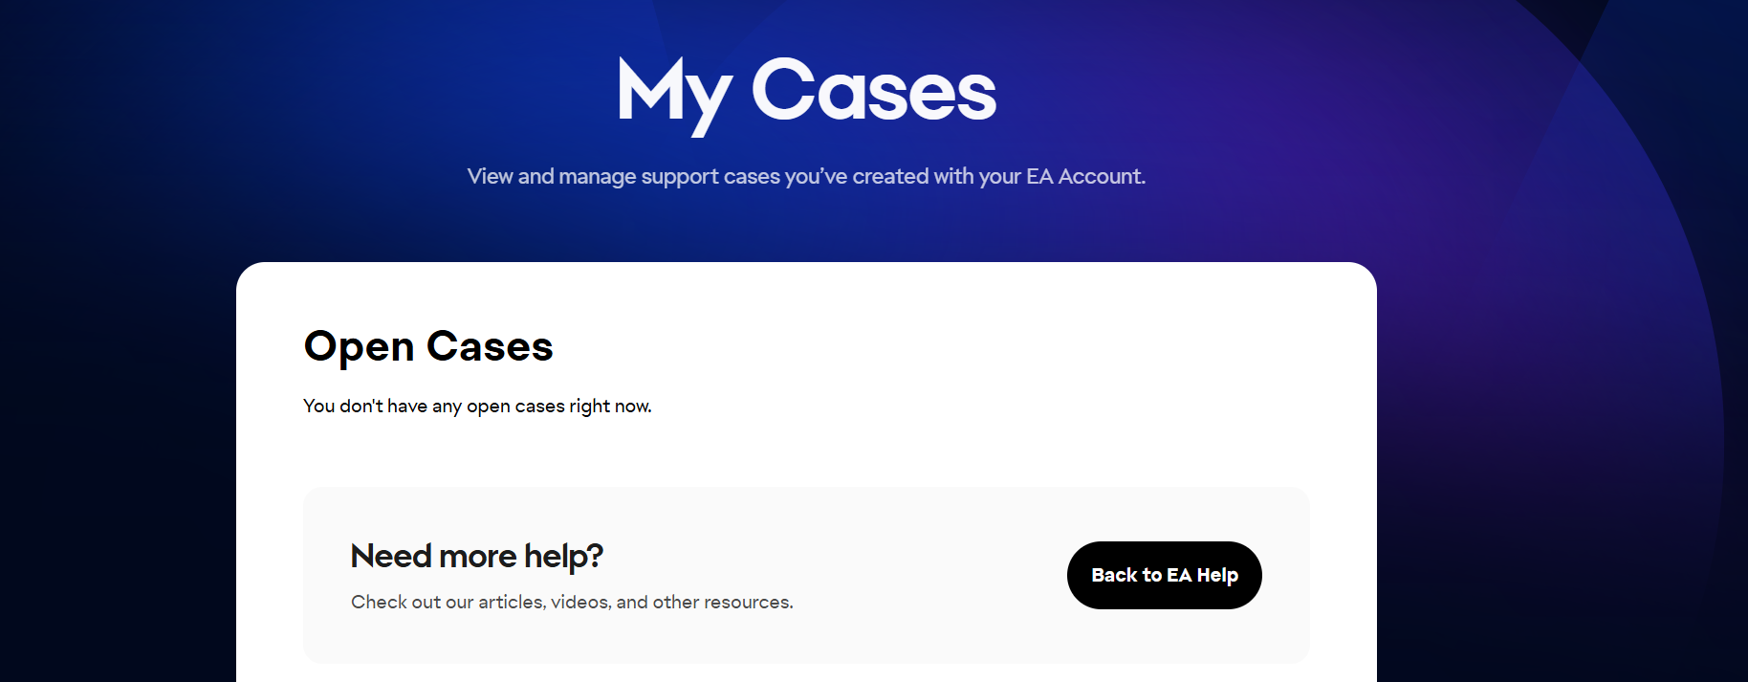Click the Back to EA Help button

1164,575
